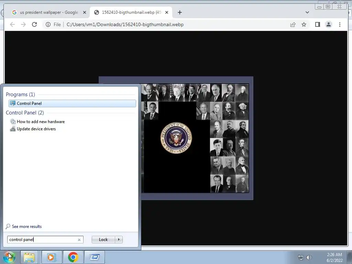
Task: Open How to add new hardware
Action: pyautogui.click(x=41, y=122)
